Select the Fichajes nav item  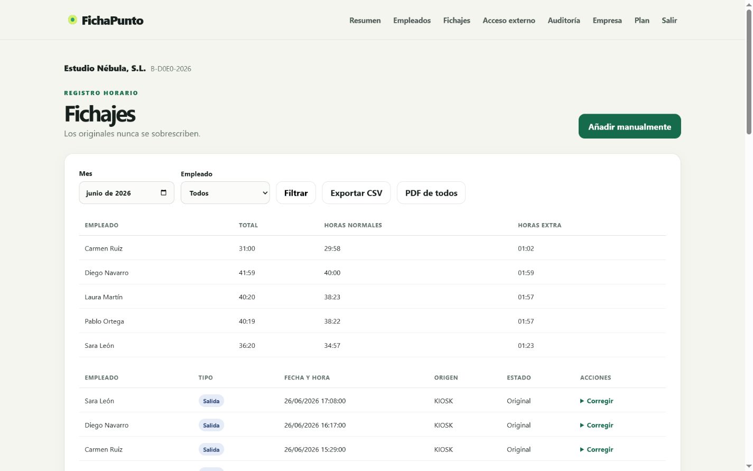point(457,21)
